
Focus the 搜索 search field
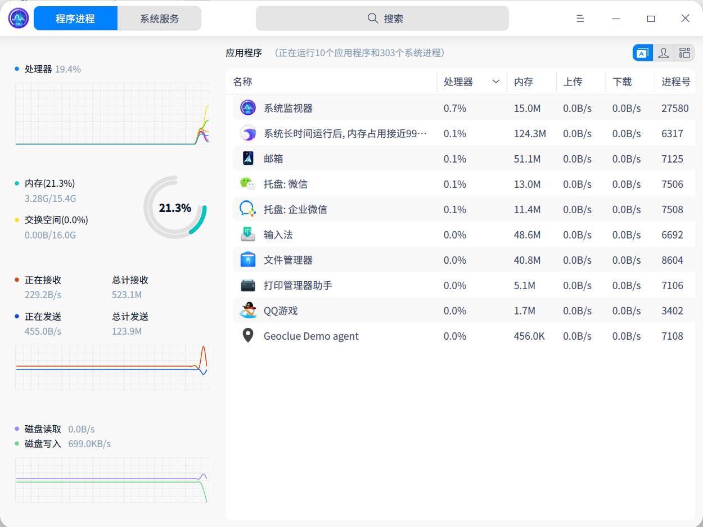pos(382,19)
